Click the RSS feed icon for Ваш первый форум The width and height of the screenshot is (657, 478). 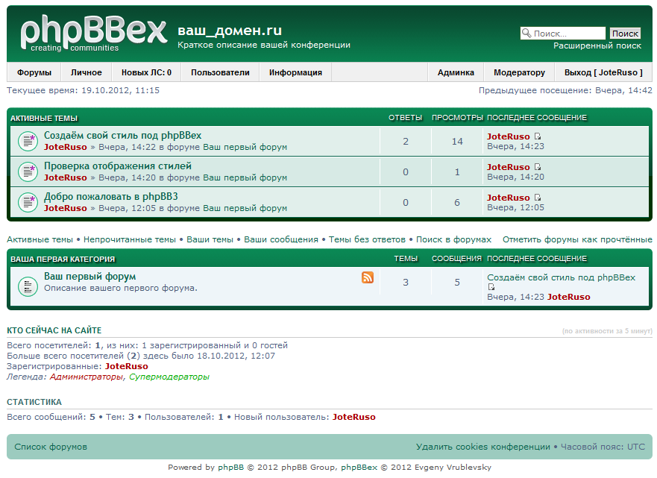pos(368,277)
